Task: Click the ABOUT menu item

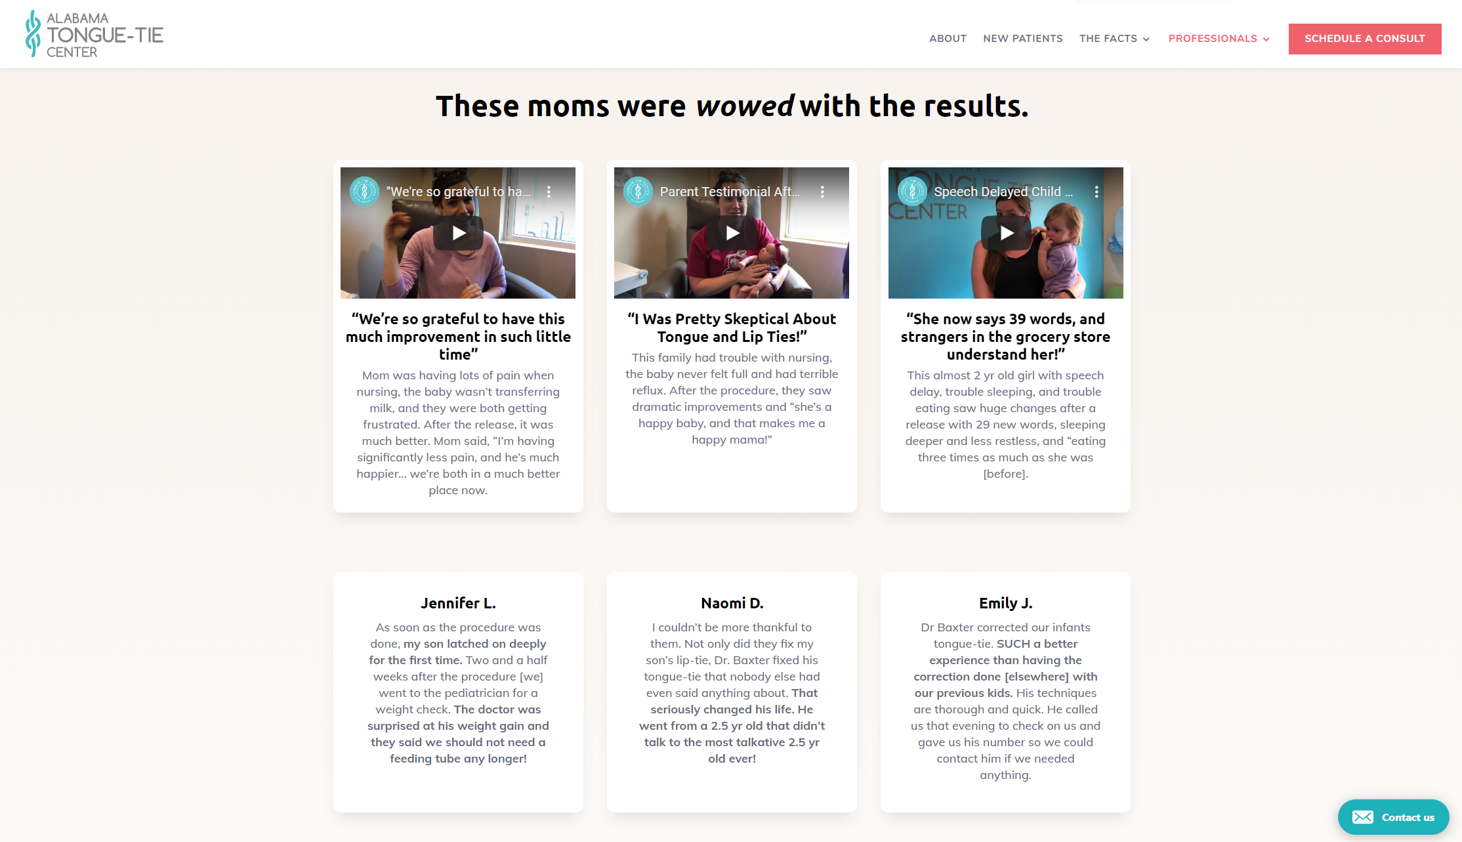Action: click(948, 38)
